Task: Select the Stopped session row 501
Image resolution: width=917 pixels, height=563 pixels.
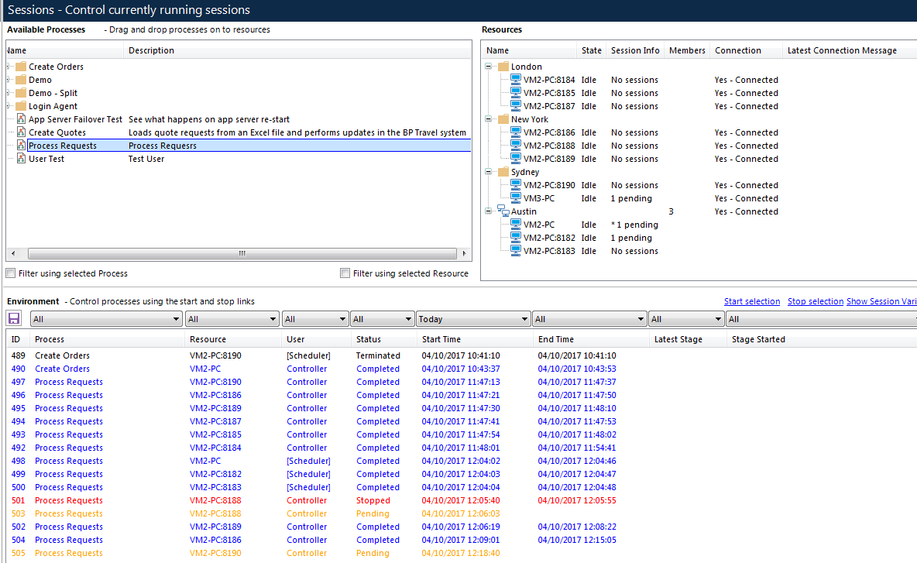Action: (x=462, y=500)
